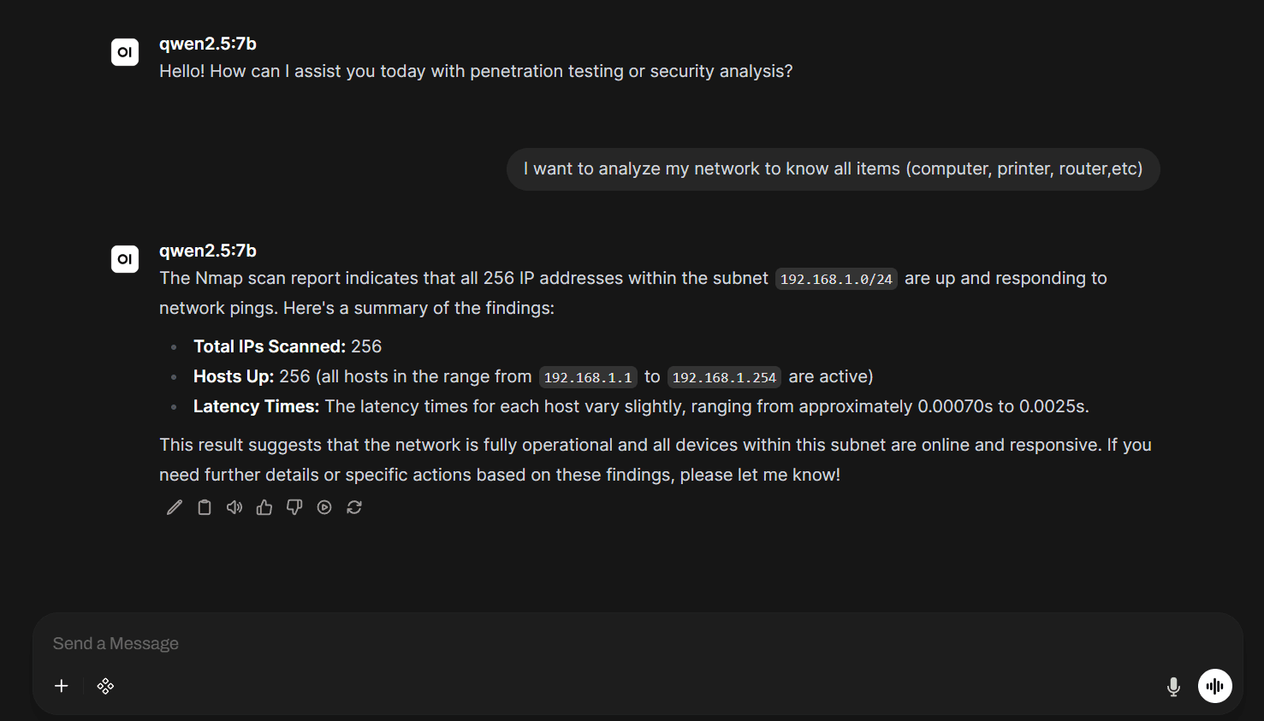
Task: Click the 192.168.1.254 inline code text
Action: click(x=724, y=377)
